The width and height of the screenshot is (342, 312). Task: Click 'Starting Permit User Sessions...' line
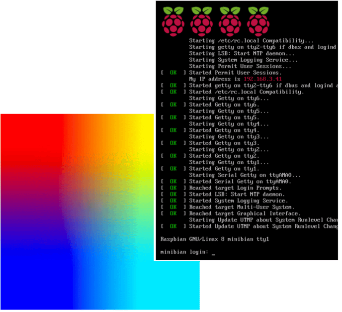(x=240, y=66)
